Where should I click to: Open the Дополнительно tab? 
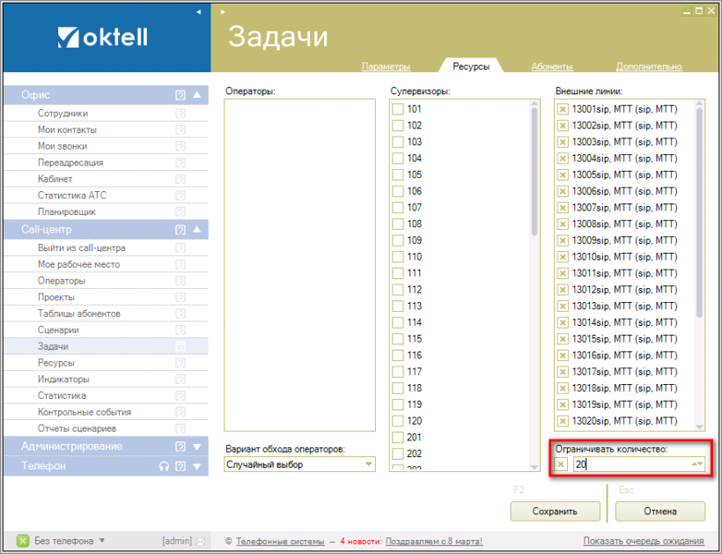click(x=649, y=66)
